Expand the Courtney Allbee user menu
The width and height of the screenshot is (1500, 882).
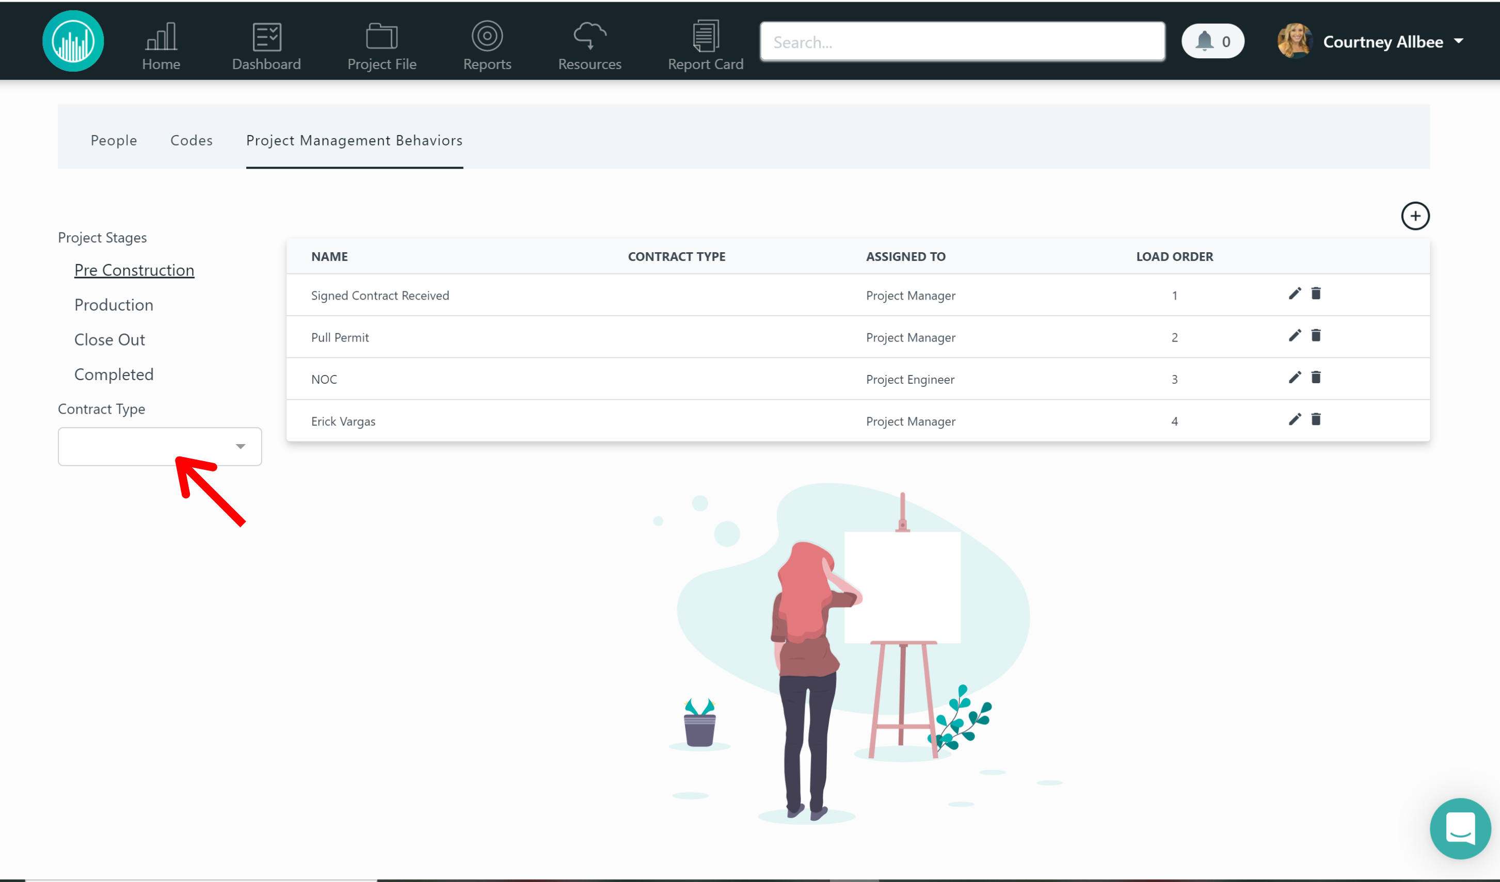(1458, 41)
